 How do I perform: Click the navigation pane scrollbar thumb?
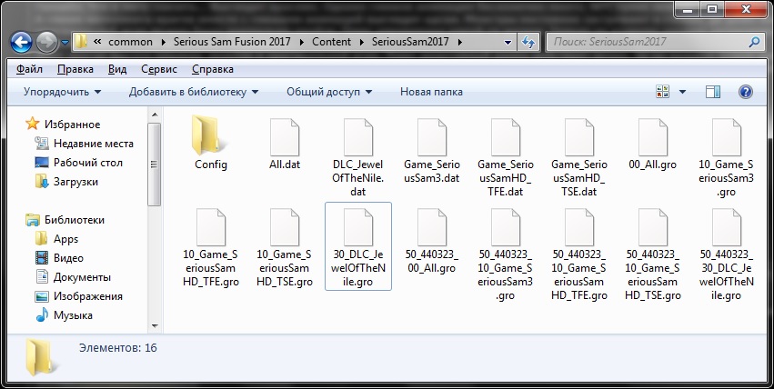click(155, 165)
